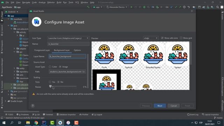Open the Icon Type dropdown
Image resolution: width=224 pixels, height=126 pixels.
(x=69, y=38)
